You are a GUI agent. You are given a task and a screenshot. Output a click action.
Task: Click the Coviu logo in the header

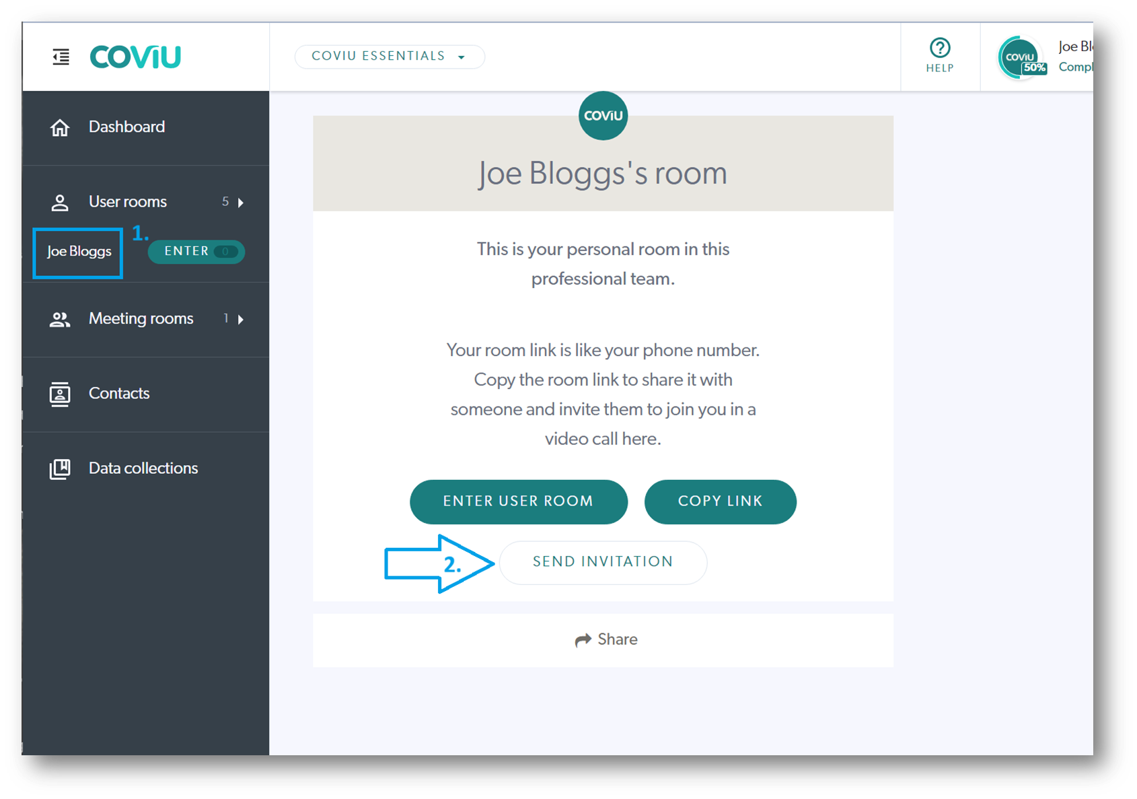(x=135, y=57)
